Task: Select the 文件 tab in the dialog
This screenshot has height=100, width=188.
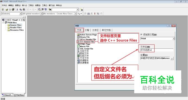Action: (x=79, y=30)
